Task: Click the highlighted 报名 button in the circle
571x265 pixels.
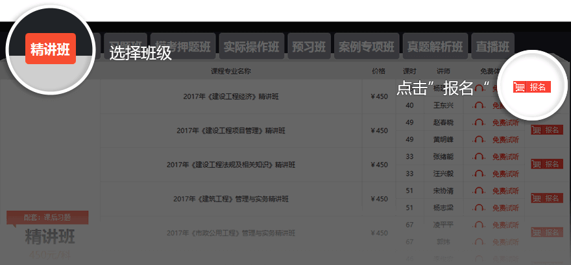Action: (531, 87)
